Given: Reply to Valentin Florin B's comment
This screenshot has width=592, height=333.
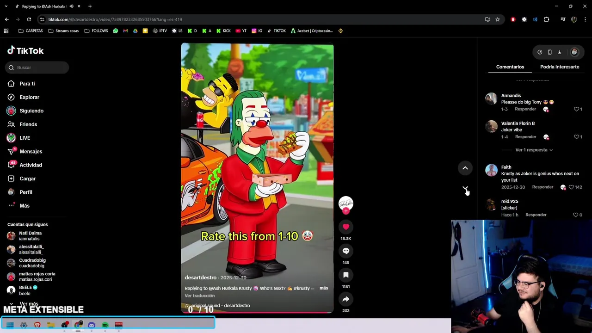Looking at the screenshot, I should [x=525, y=137].
